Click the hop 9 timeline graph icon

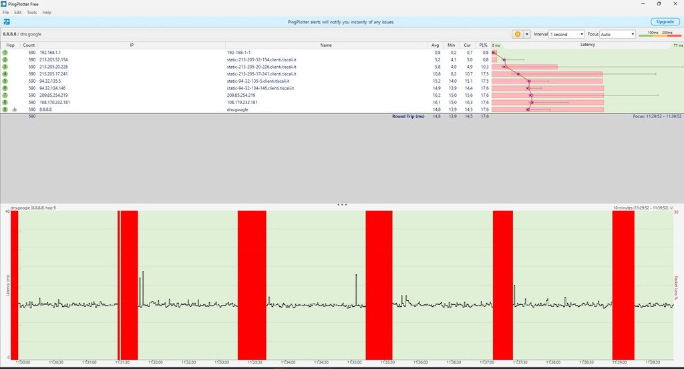coord(15,109)
